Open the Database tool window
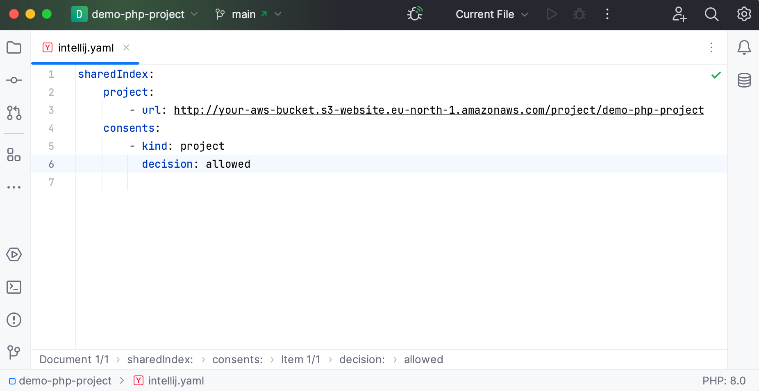Viewport: 759px width, 391px height. point(745,80)
